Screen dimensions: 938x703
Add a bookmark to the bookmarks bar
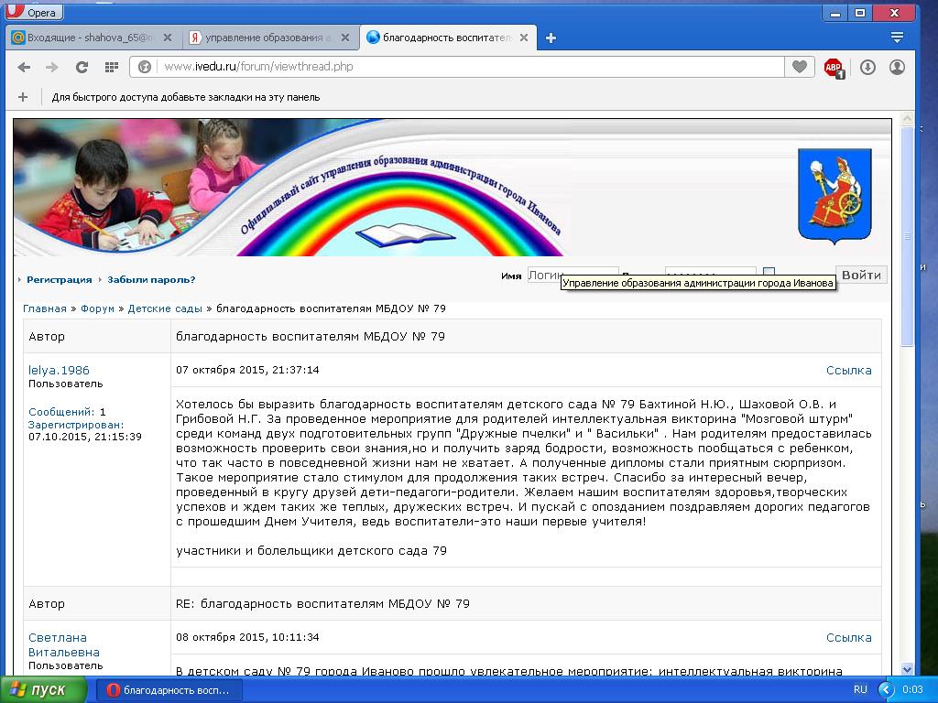23,97
